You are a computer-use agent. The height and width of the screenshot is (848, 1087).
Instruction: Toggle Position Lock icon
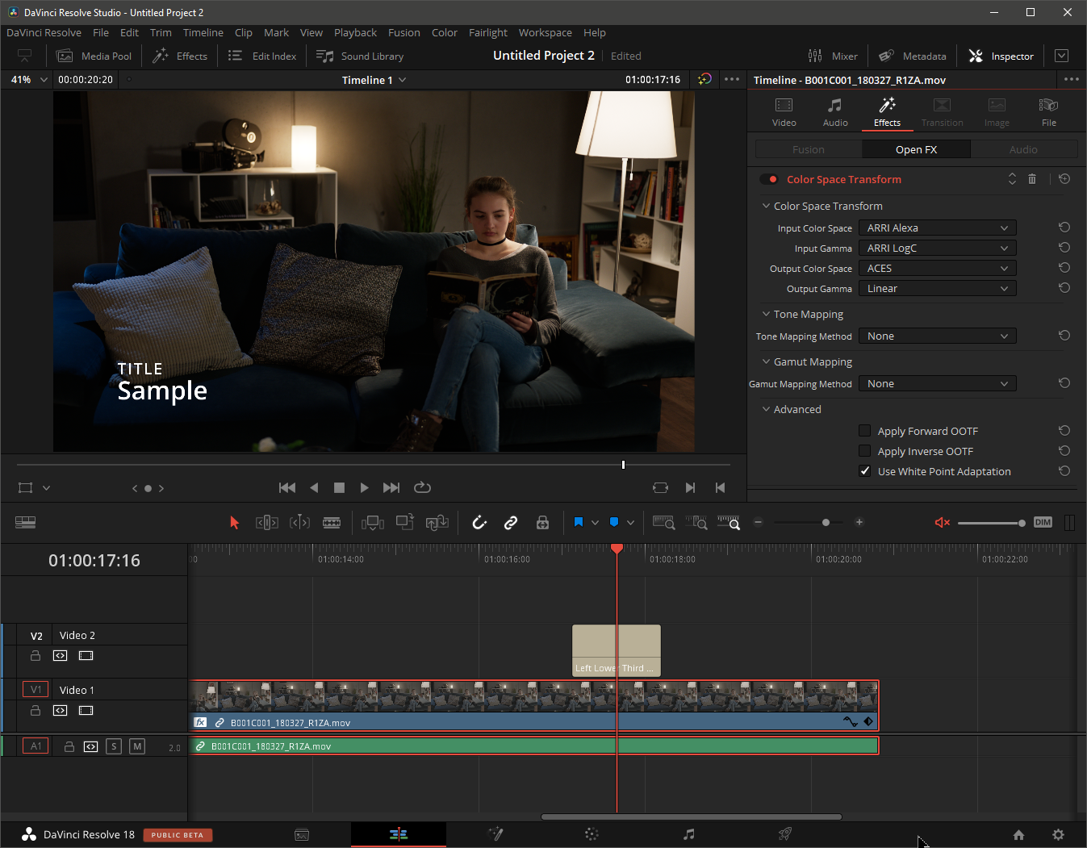pos(542,523)
